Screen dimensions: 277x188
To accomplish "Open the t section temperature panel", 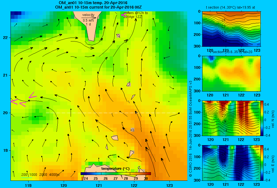I will 231,29.
